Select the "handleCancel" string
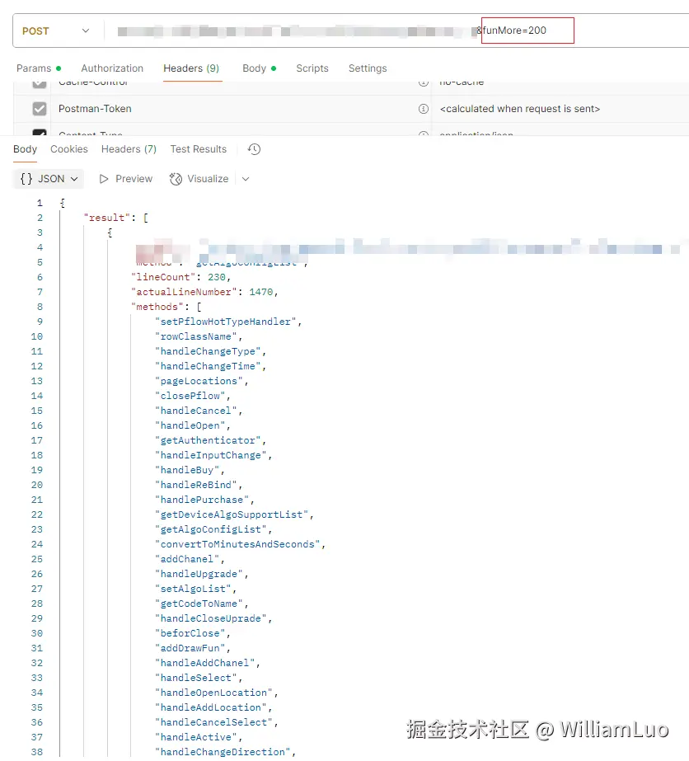This screenshot has width=689, height=761. click(x=196, y=411)
